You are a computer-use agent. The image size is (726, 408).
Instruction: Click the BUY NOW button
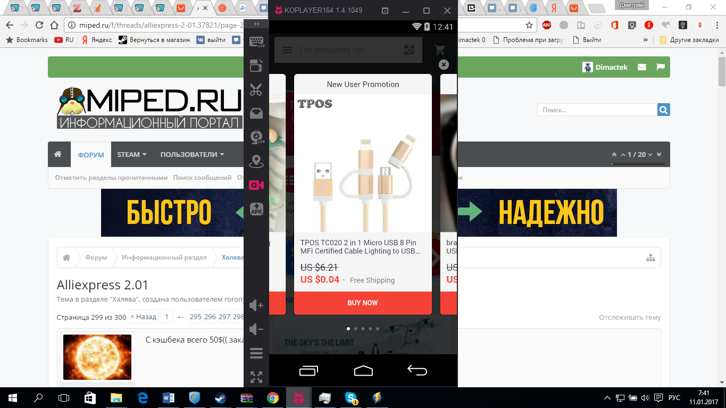(x=363, y=303)
